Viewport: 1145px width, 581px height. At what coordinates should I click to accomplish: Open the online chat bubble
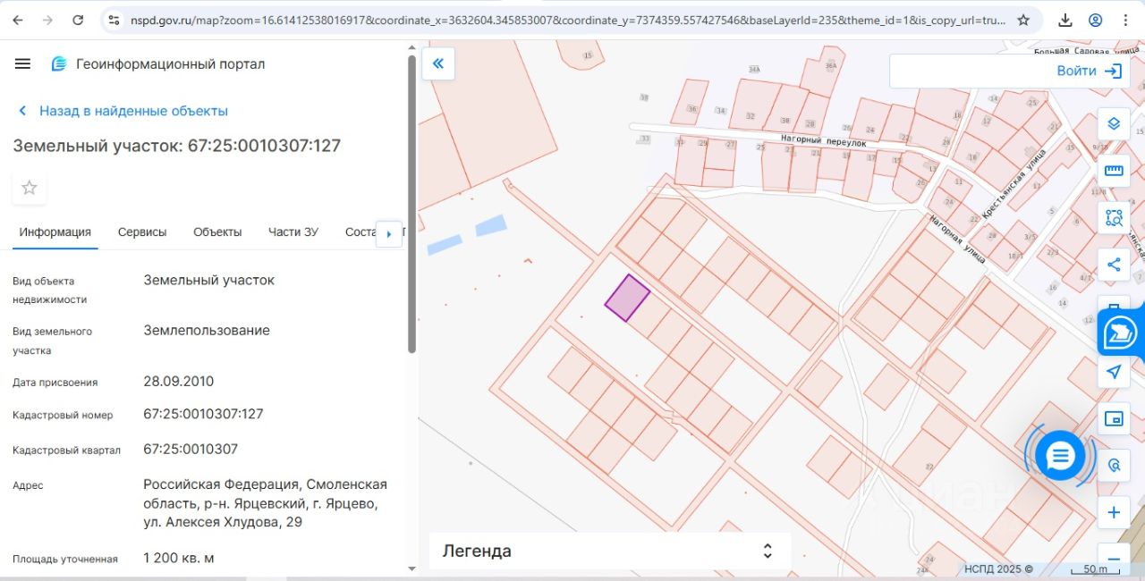(1060, 456)
